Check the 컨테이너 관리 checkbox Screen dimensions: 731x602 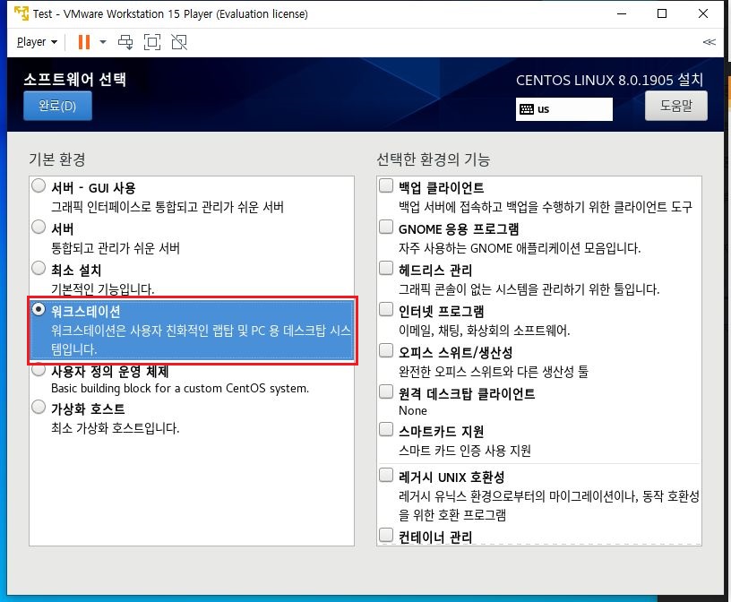[386, 535]
